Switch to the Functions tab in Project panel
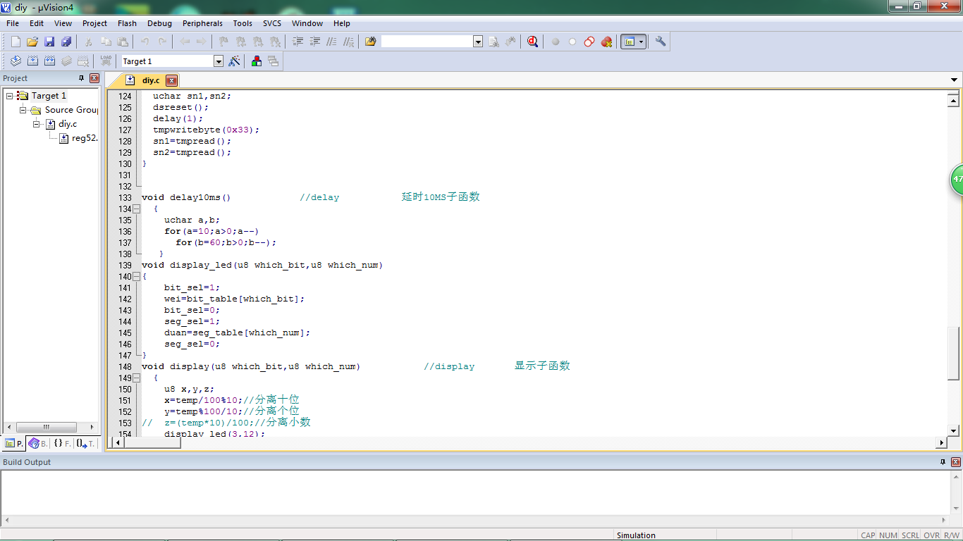 click(x=62, y=444)
